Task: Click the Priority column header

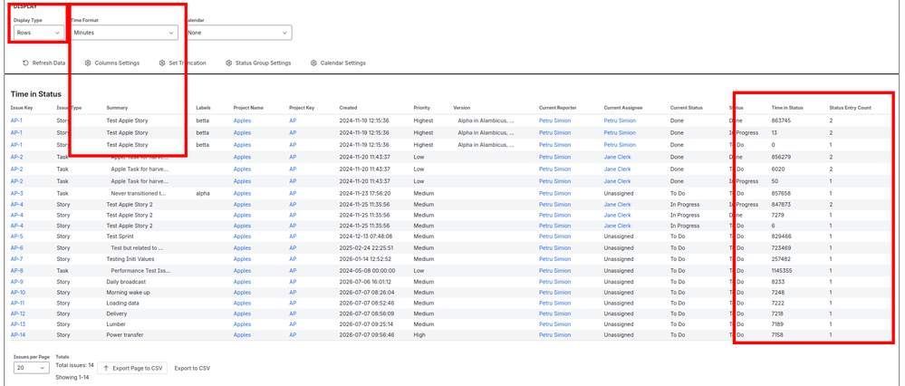Action: pos(421,108)
